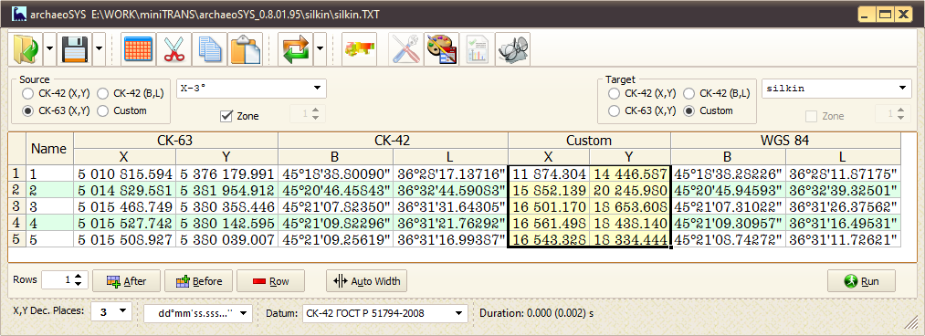This screenshot has width=925, height=336.
Task: Click the red table grid icon
Action: click(139, 49)
